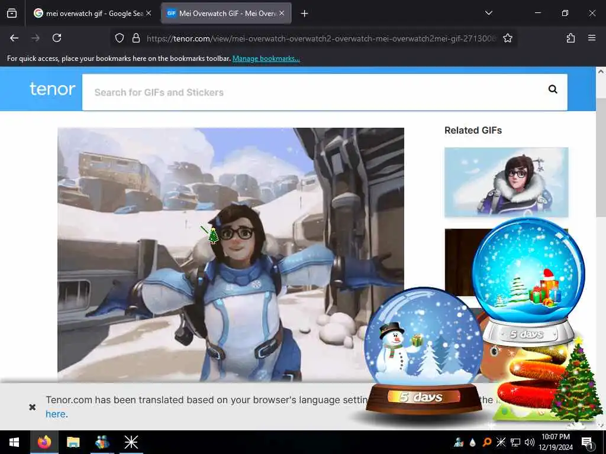606x454 pixels.
Task: Open Firefox View icon in tab bar
Action: [x=12, y=14]
